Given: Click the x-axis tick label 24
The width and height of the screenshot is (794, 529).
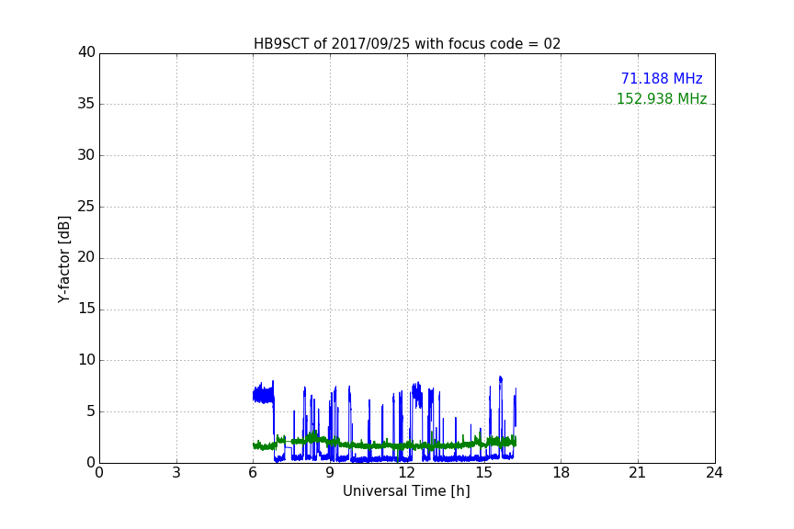Looking at the screenshot, I should [x=714, y=473].
